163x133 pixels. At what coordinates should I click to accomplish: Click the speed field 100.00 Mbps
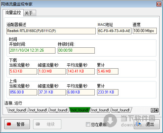tap(145, 31)
